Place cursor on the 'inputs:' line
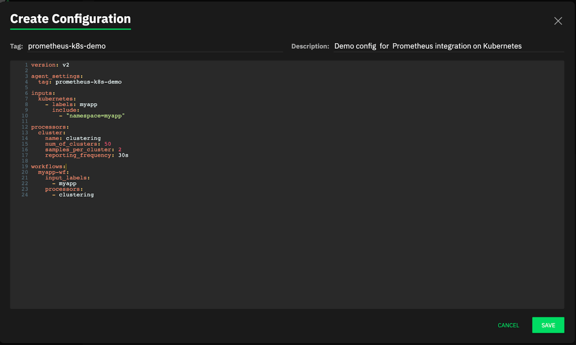Viewport: 576px width, 345px height. pyautogui.click(x=43, y=93)
